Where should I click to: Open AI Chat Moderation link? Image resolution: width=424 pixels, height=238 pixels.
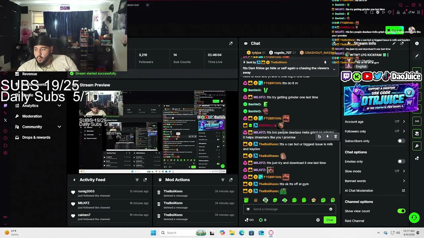pyautogui.click(x=375, y=191)
